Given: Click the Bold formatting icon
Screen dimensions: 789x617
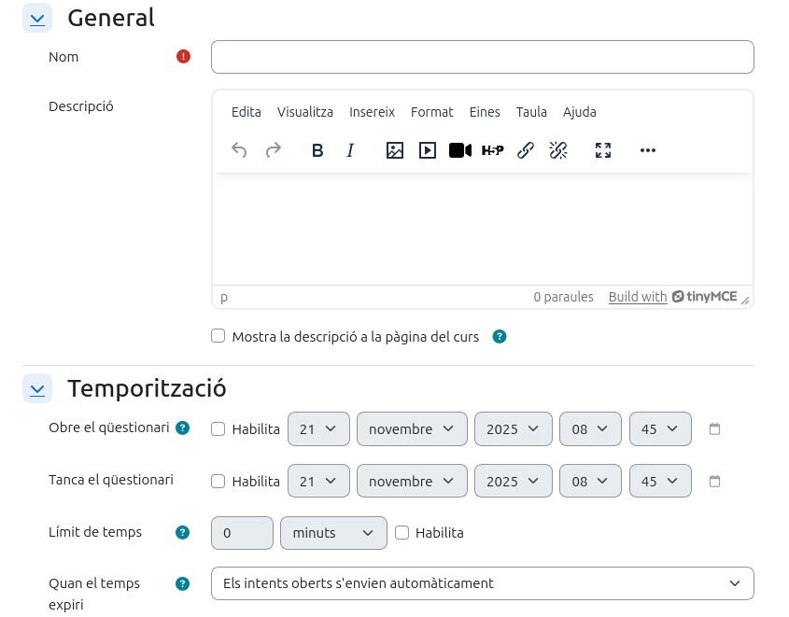Looking at the screenshot, I should [x=317, y=150].
